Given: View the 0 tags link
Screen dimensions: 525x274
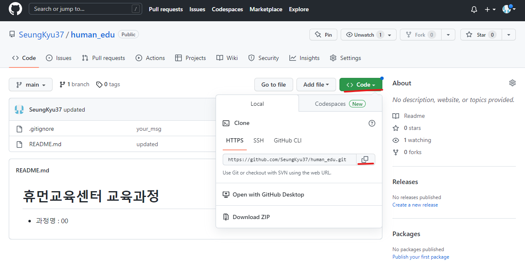Looking at the screenshot, I should (108, 85).
